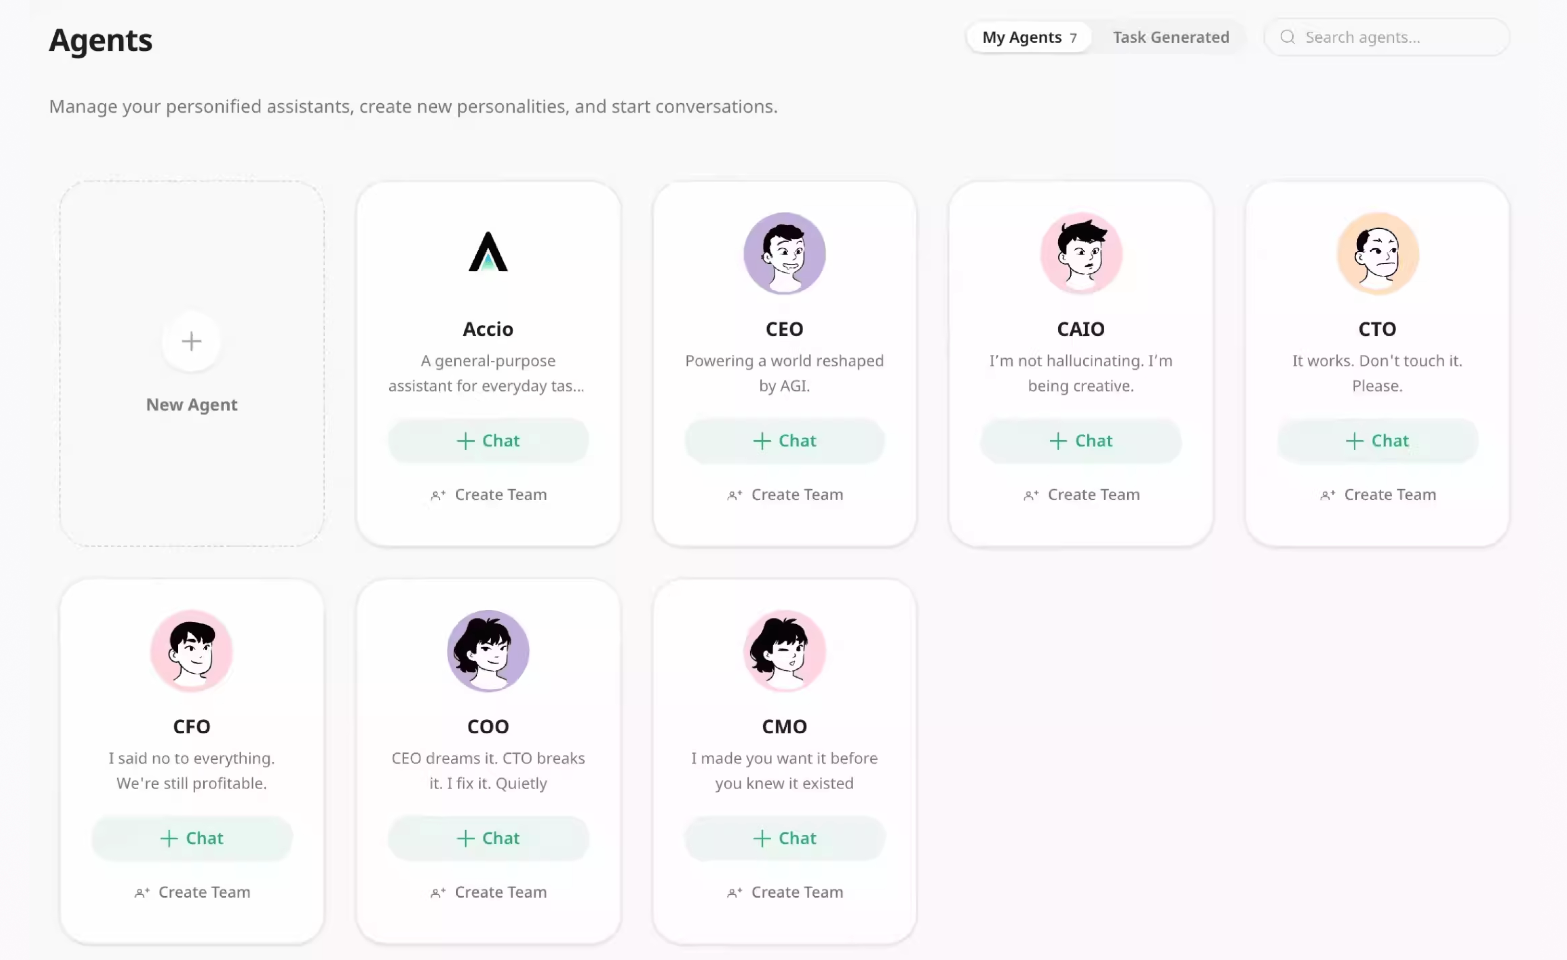Click the search magnifier icon
The image size is (1567, 960).
[x=1287, y=37]
